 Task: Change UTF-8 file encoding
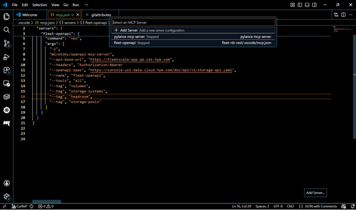point(278,206)
